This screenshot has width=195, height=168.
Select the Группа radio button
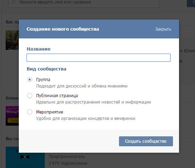point(29,79)
